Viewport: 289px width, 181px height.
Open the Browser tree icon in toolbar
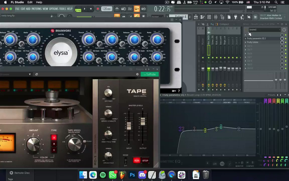pyautogui.click(x=222, y=17)
